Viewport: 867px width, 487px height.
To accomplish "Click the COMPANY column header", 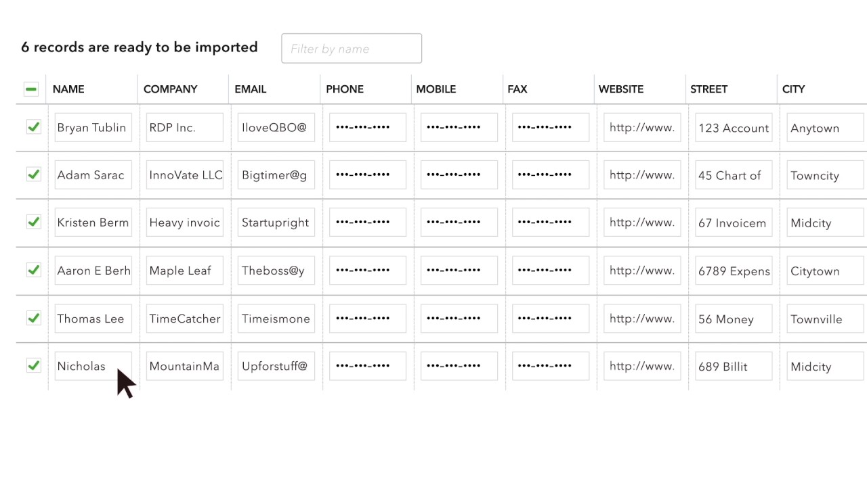I will click(170, 89).
